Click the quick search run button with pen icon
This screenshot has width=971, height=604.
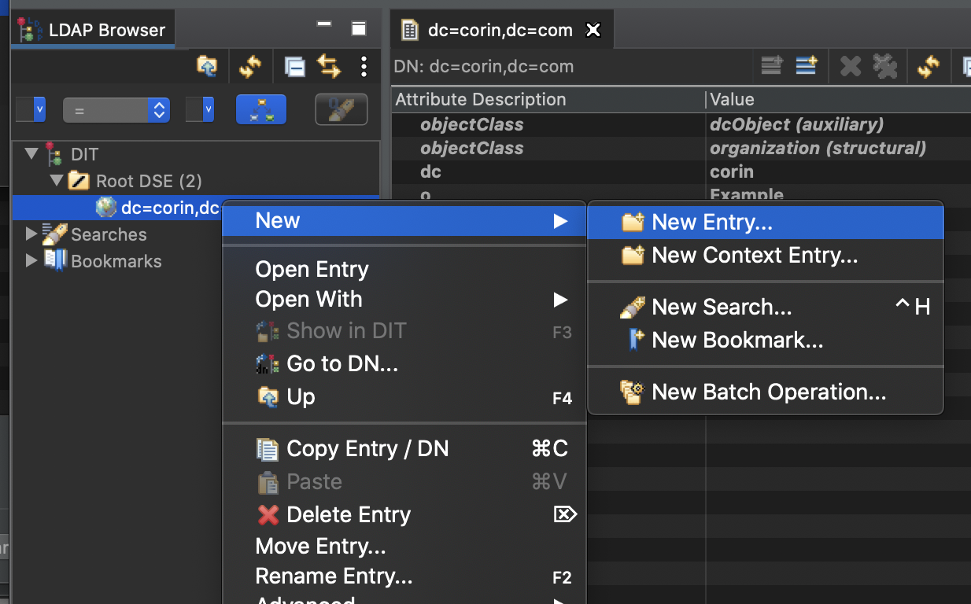[x=342, y=110]
